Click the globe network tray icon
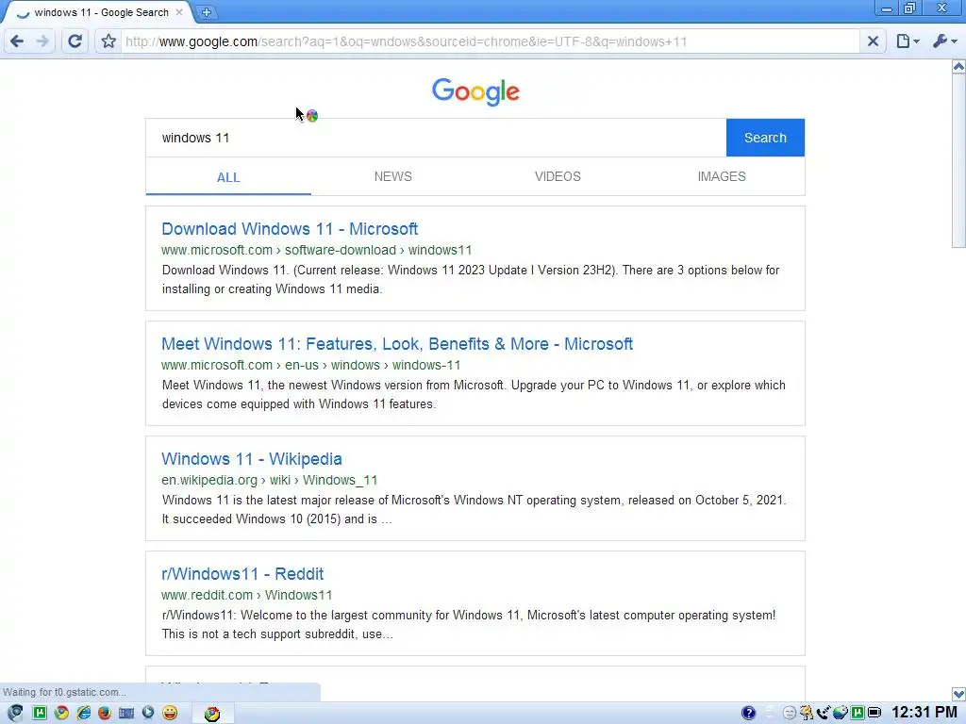This screenshot has width=966, height=724. point(841,713)
